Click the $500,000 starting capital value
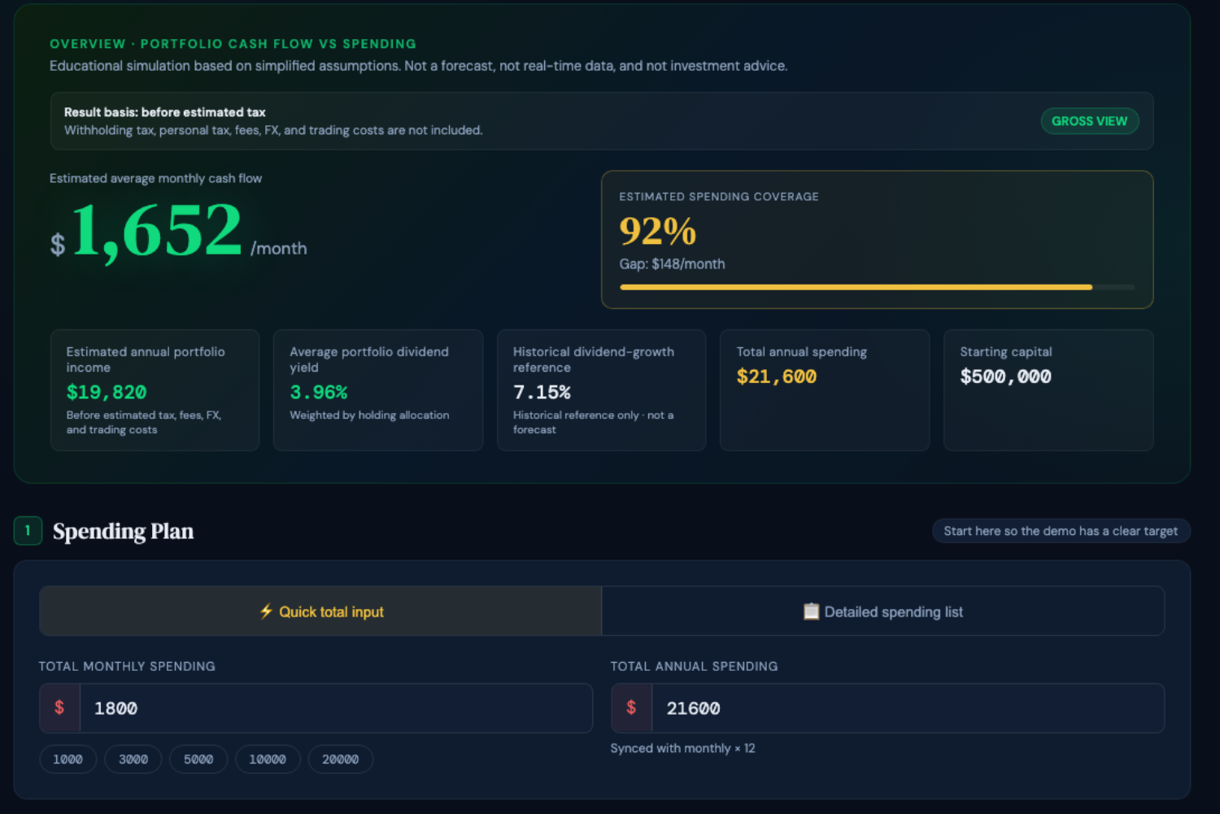This screenshot has height=814, width=1220. click(1006, 377)
